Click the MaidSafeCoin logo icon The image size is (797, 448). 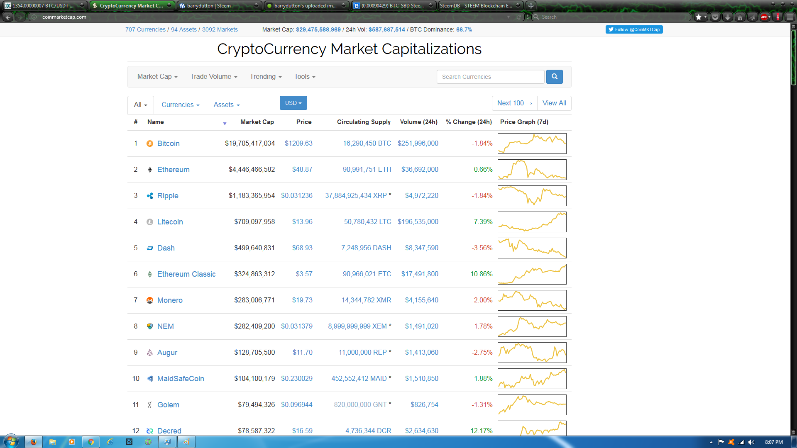[x=150, y=379]
